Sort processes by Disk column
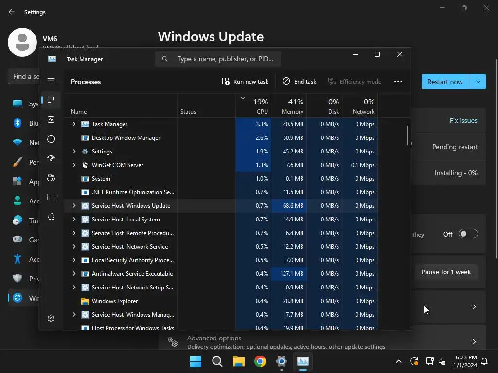 [324, 105]
